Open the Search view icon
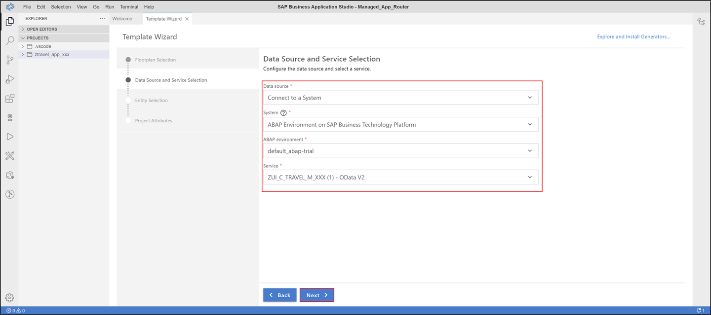This screenshot has height=315, width=711. pos(9,41)
